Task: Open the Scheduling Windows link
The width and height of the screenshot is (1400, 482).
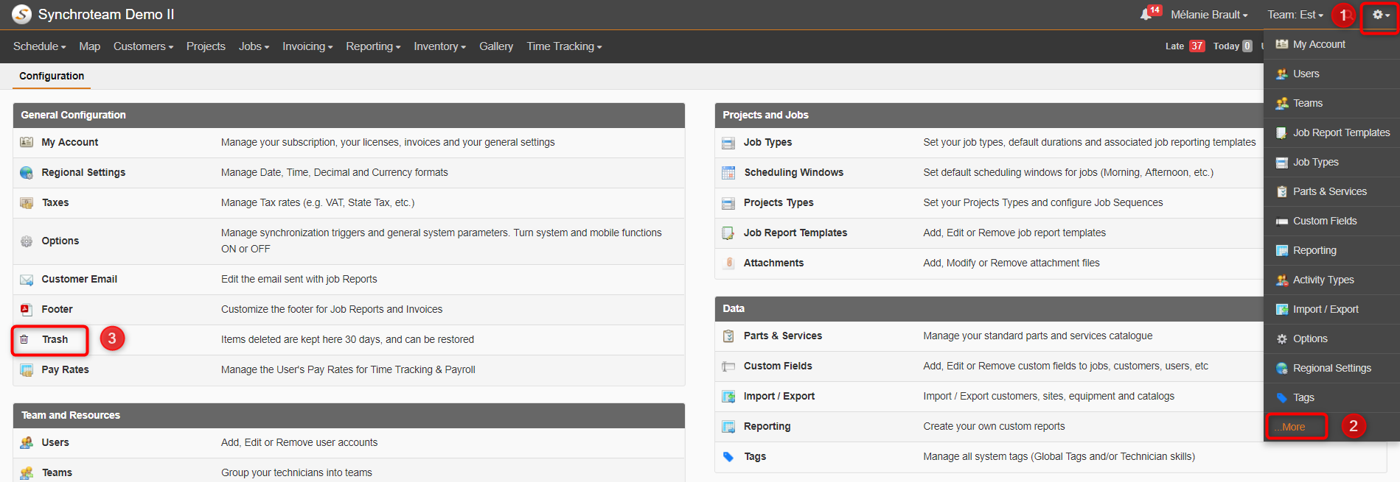Action: 793,172
